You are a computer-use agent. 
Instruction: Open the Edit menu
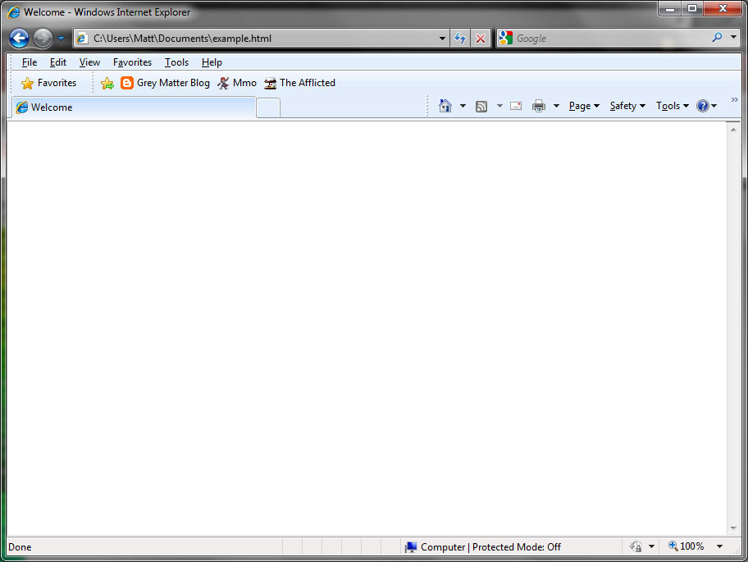pyautogui.click(x=58, y=62)
